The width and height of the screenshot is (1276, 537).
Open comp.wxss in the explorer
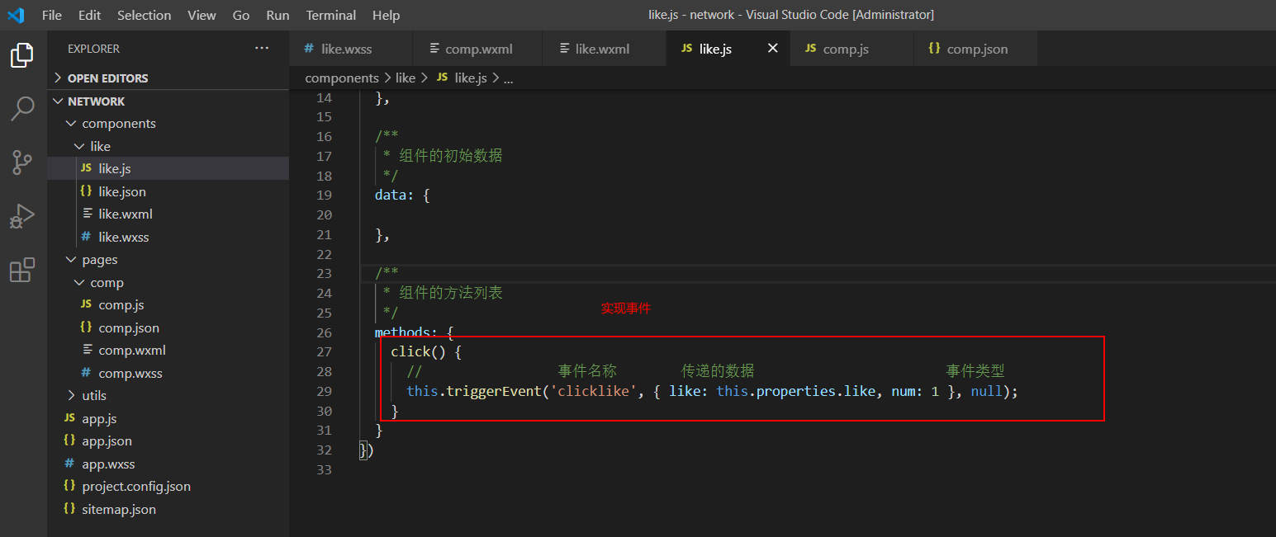(168, 373)
